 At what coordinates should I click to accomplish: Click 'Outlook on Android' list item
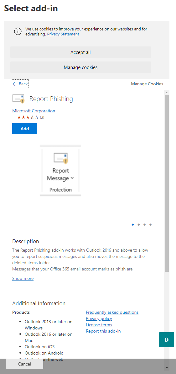click(44, 353)
